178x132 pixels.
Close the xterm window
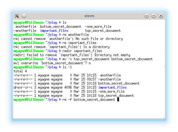point(161,16)
